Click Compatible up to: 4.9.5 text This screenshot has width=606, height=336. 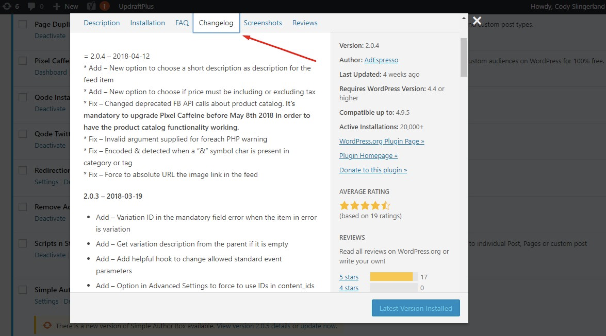pyautogui.click(x=374, y=112)
